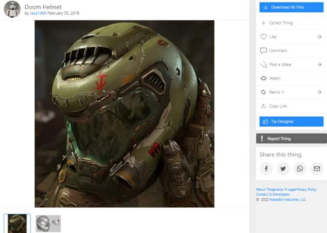Click the Report Thing button
327x233 pixels.
tap(291, 139)
